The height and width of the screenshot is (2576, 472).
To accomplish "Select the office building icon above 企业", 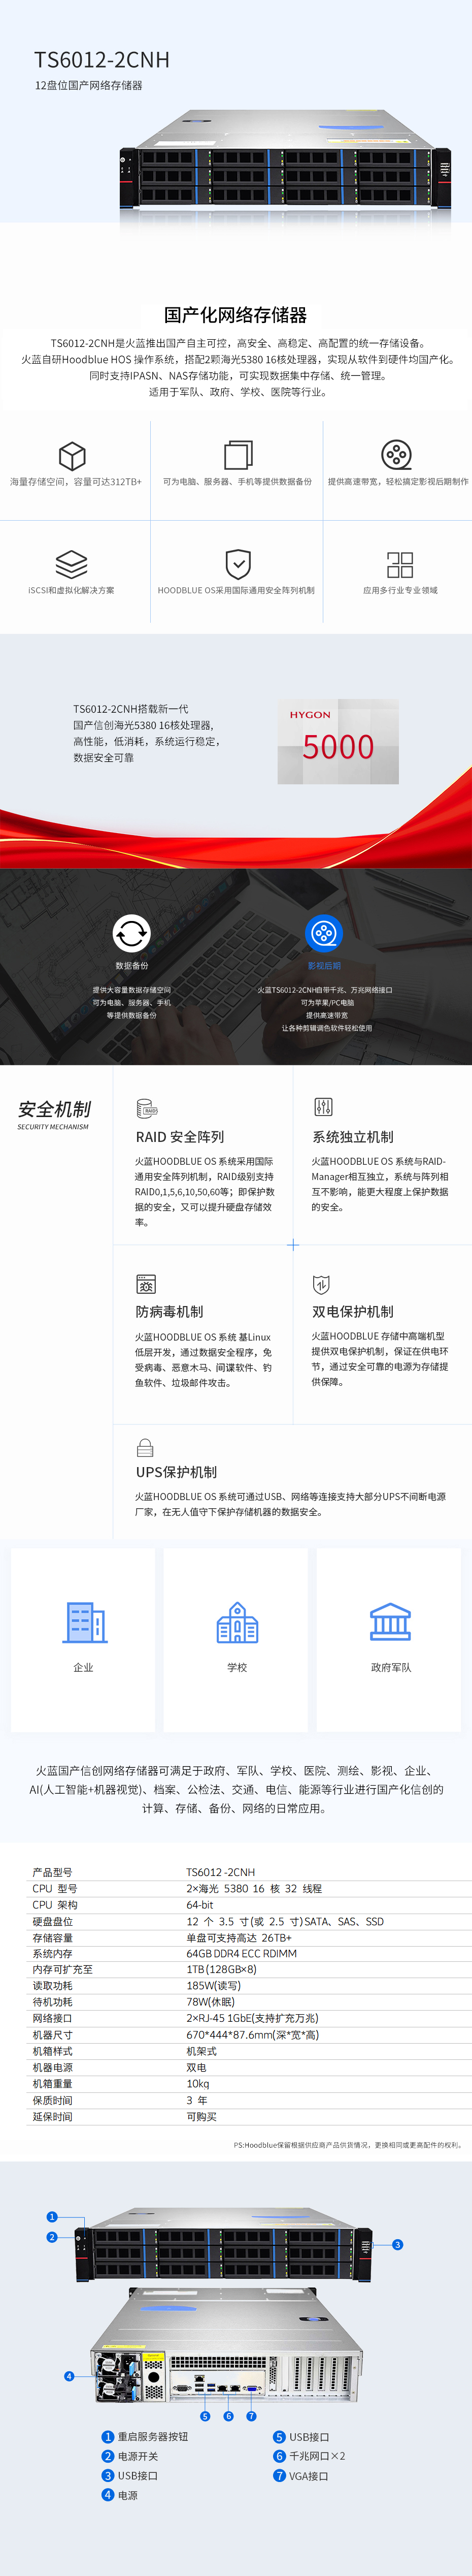I will click(x=84, y=1622).
